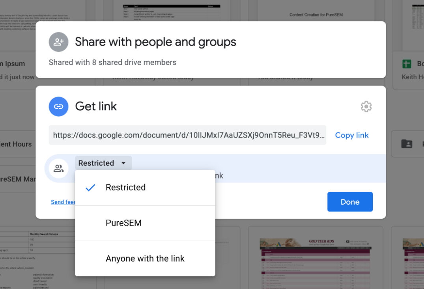
Task: Choose Anyone with the link option
Action: (x=145, y=259)
